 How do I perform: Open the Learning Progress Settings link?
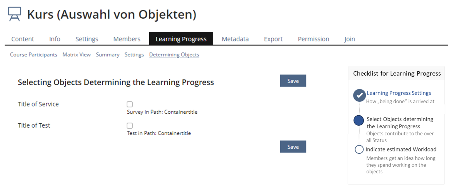tap(399, 93)
